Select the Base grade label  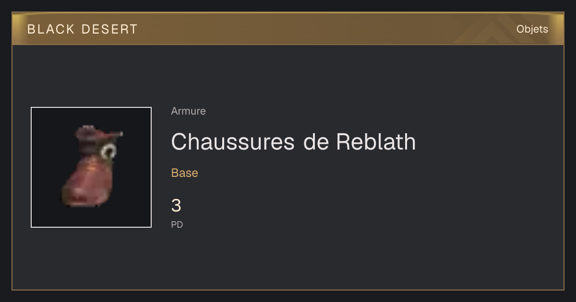[185, 173]
